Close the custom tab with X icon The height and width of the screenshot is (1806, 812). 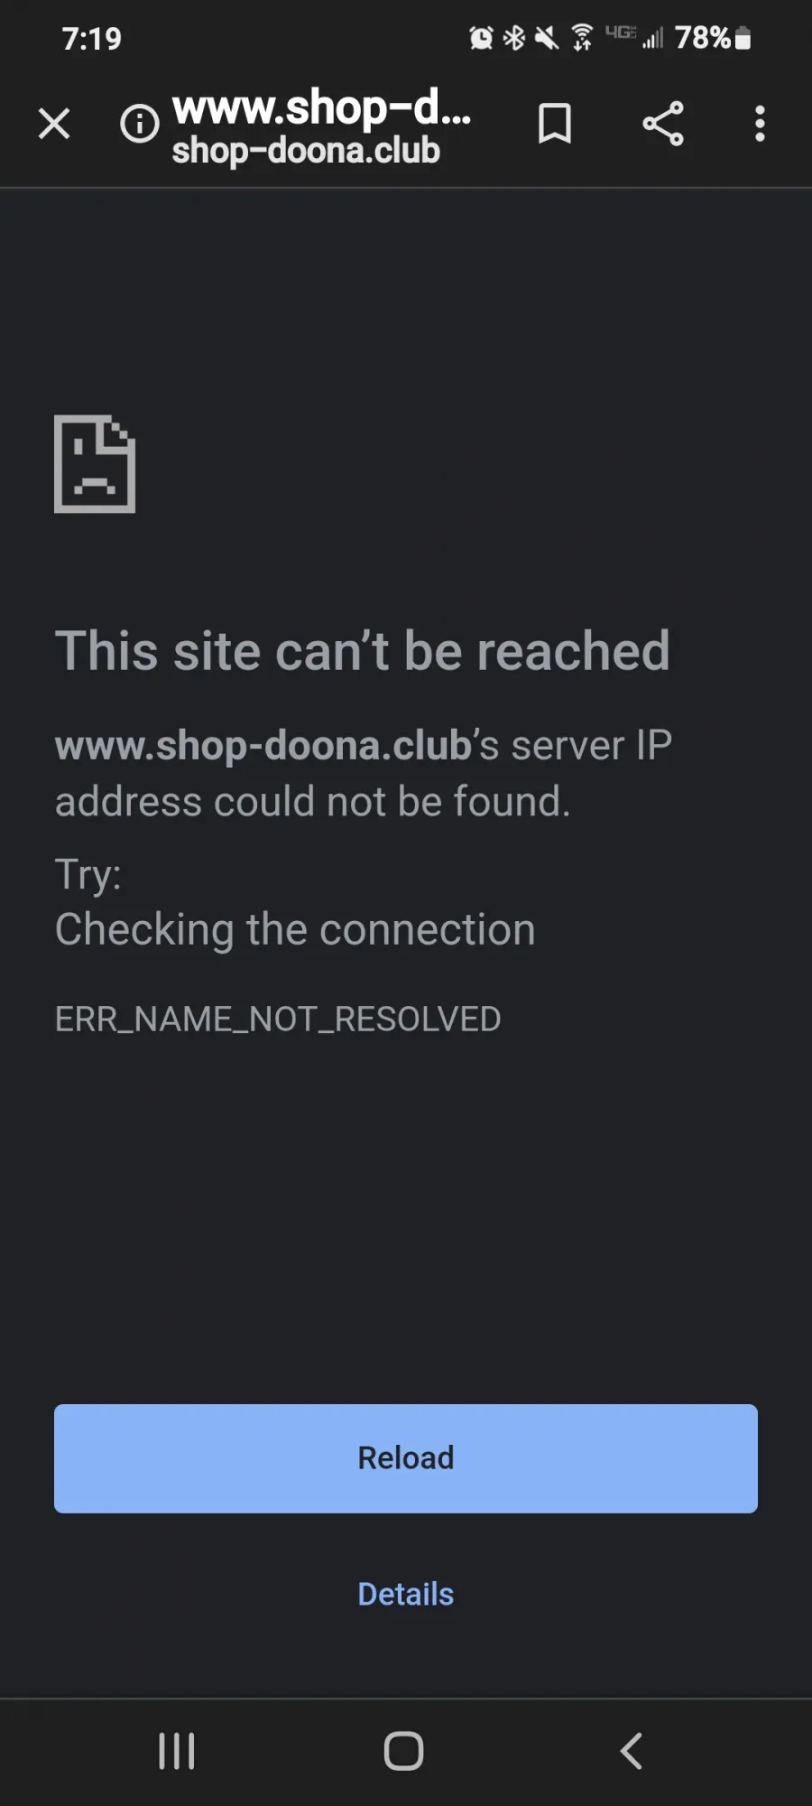click(54, 124)
